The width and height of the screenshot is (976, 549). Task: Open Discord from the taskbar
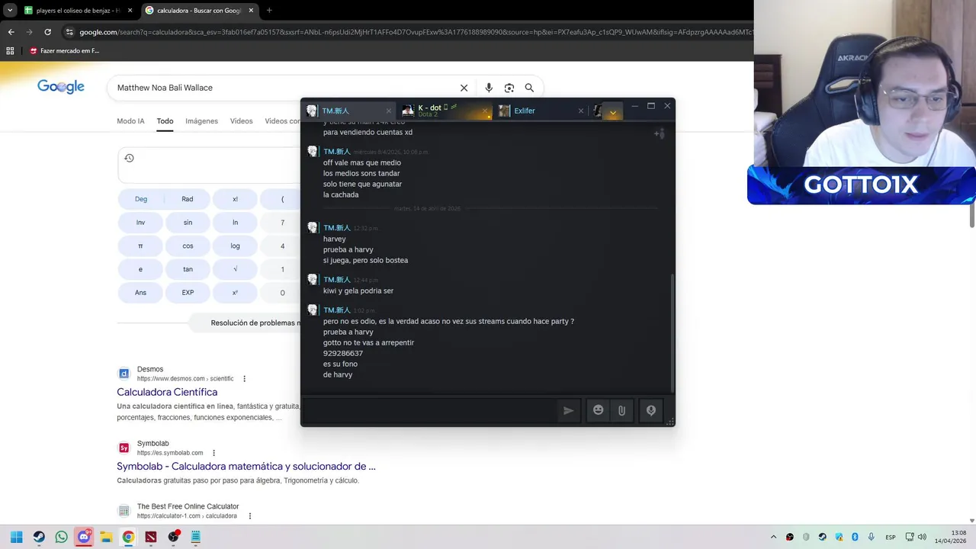(x=84, y=537)
